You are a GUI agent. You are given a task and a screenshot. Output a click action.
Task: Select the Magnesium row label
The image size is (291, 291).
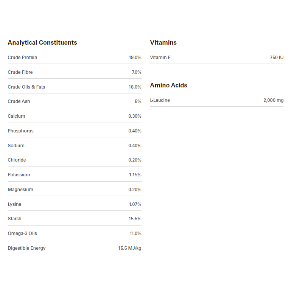20,190
